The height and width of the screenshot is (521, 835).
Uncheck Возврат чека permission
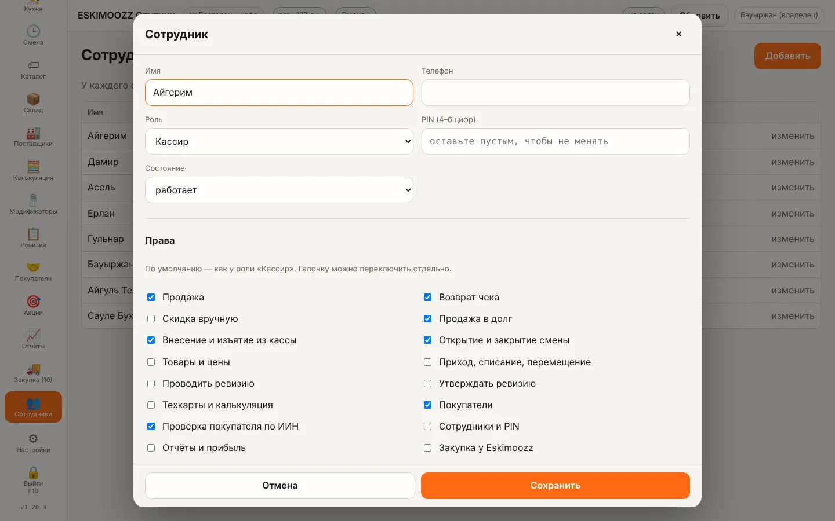(427, 298)
